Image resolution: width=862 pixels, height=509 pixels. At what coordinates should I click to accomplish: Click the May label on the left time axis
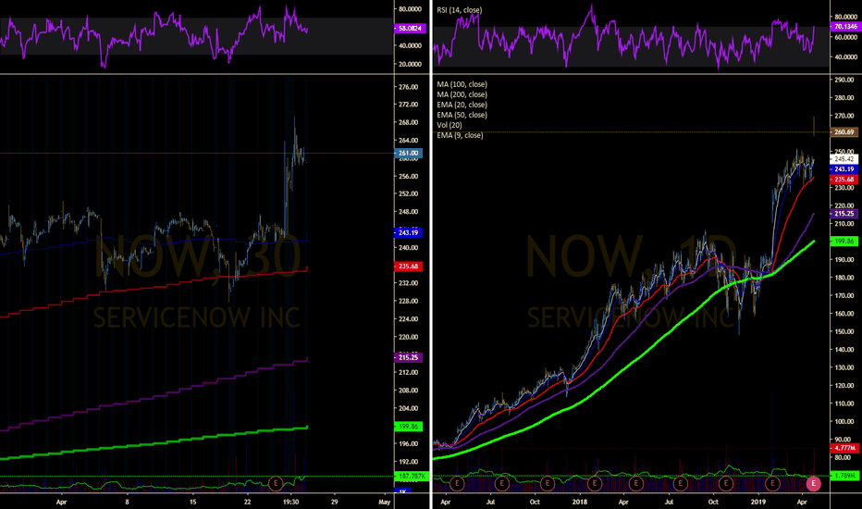[x=385, y=502]
